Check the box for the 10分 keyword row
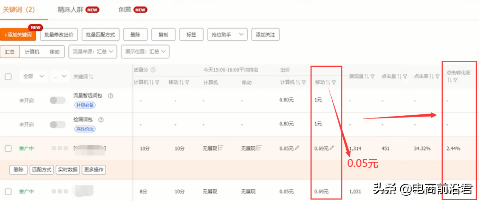 pos(8,149)
